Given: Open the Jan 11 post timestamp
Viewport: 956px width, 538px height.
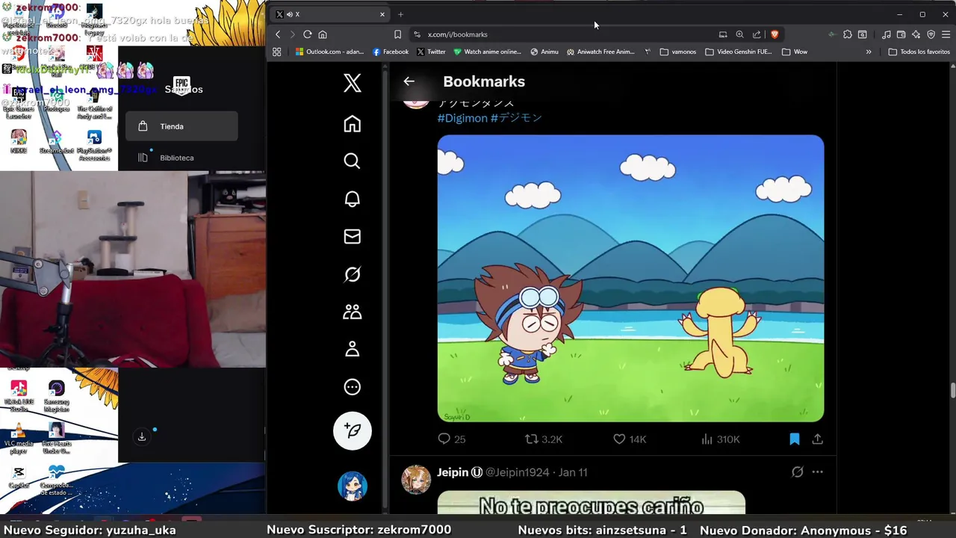Looking at the screenshot, I should 573,472.
